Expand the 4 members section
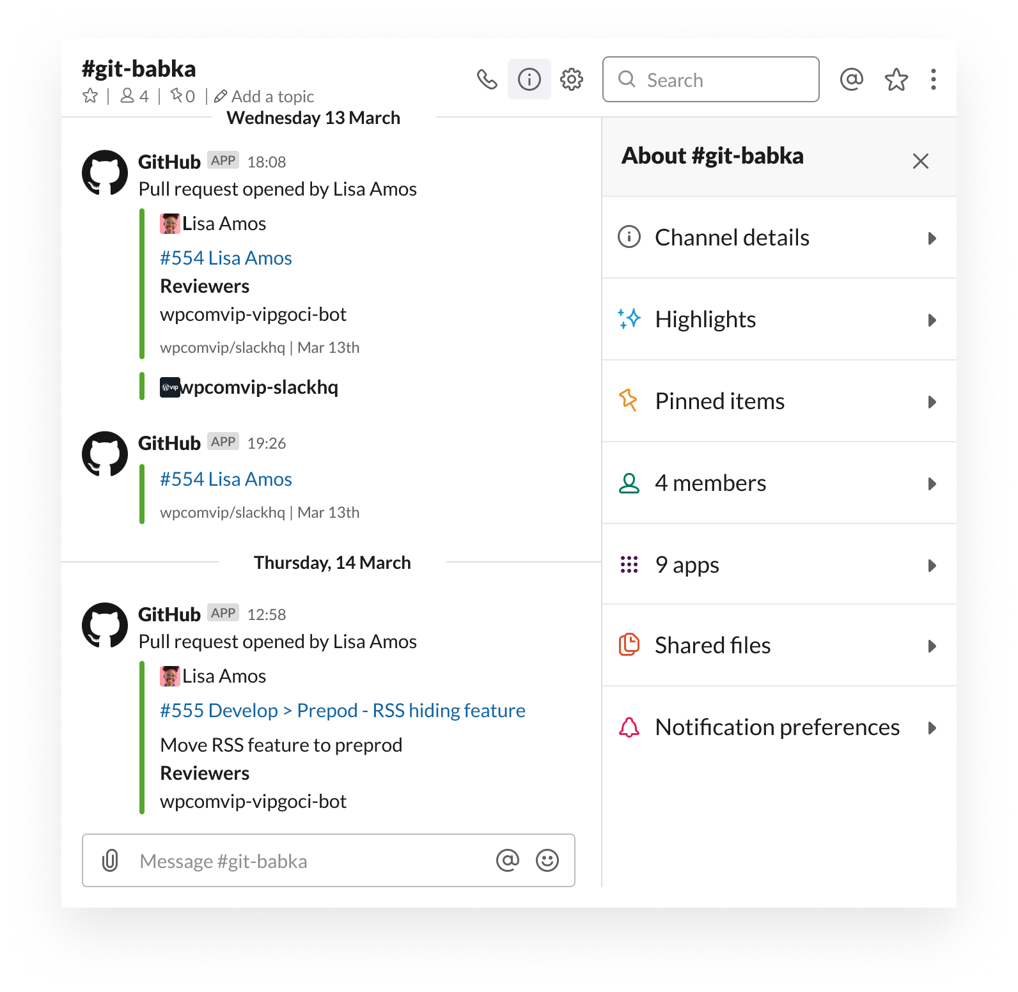1018x992 pixels. (x=779, y=483)
